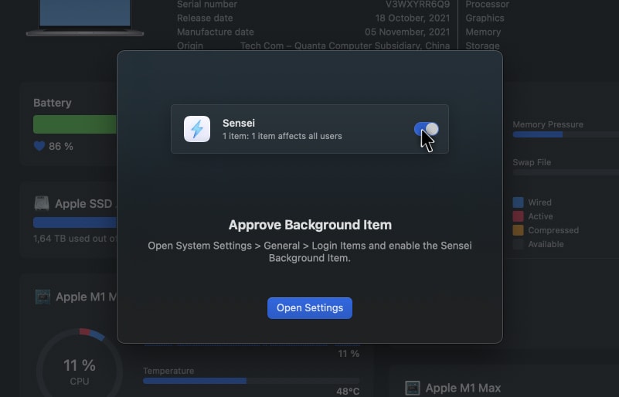
Task: Click the MacBook laptop thumbnail image
Action: [85, 18]
